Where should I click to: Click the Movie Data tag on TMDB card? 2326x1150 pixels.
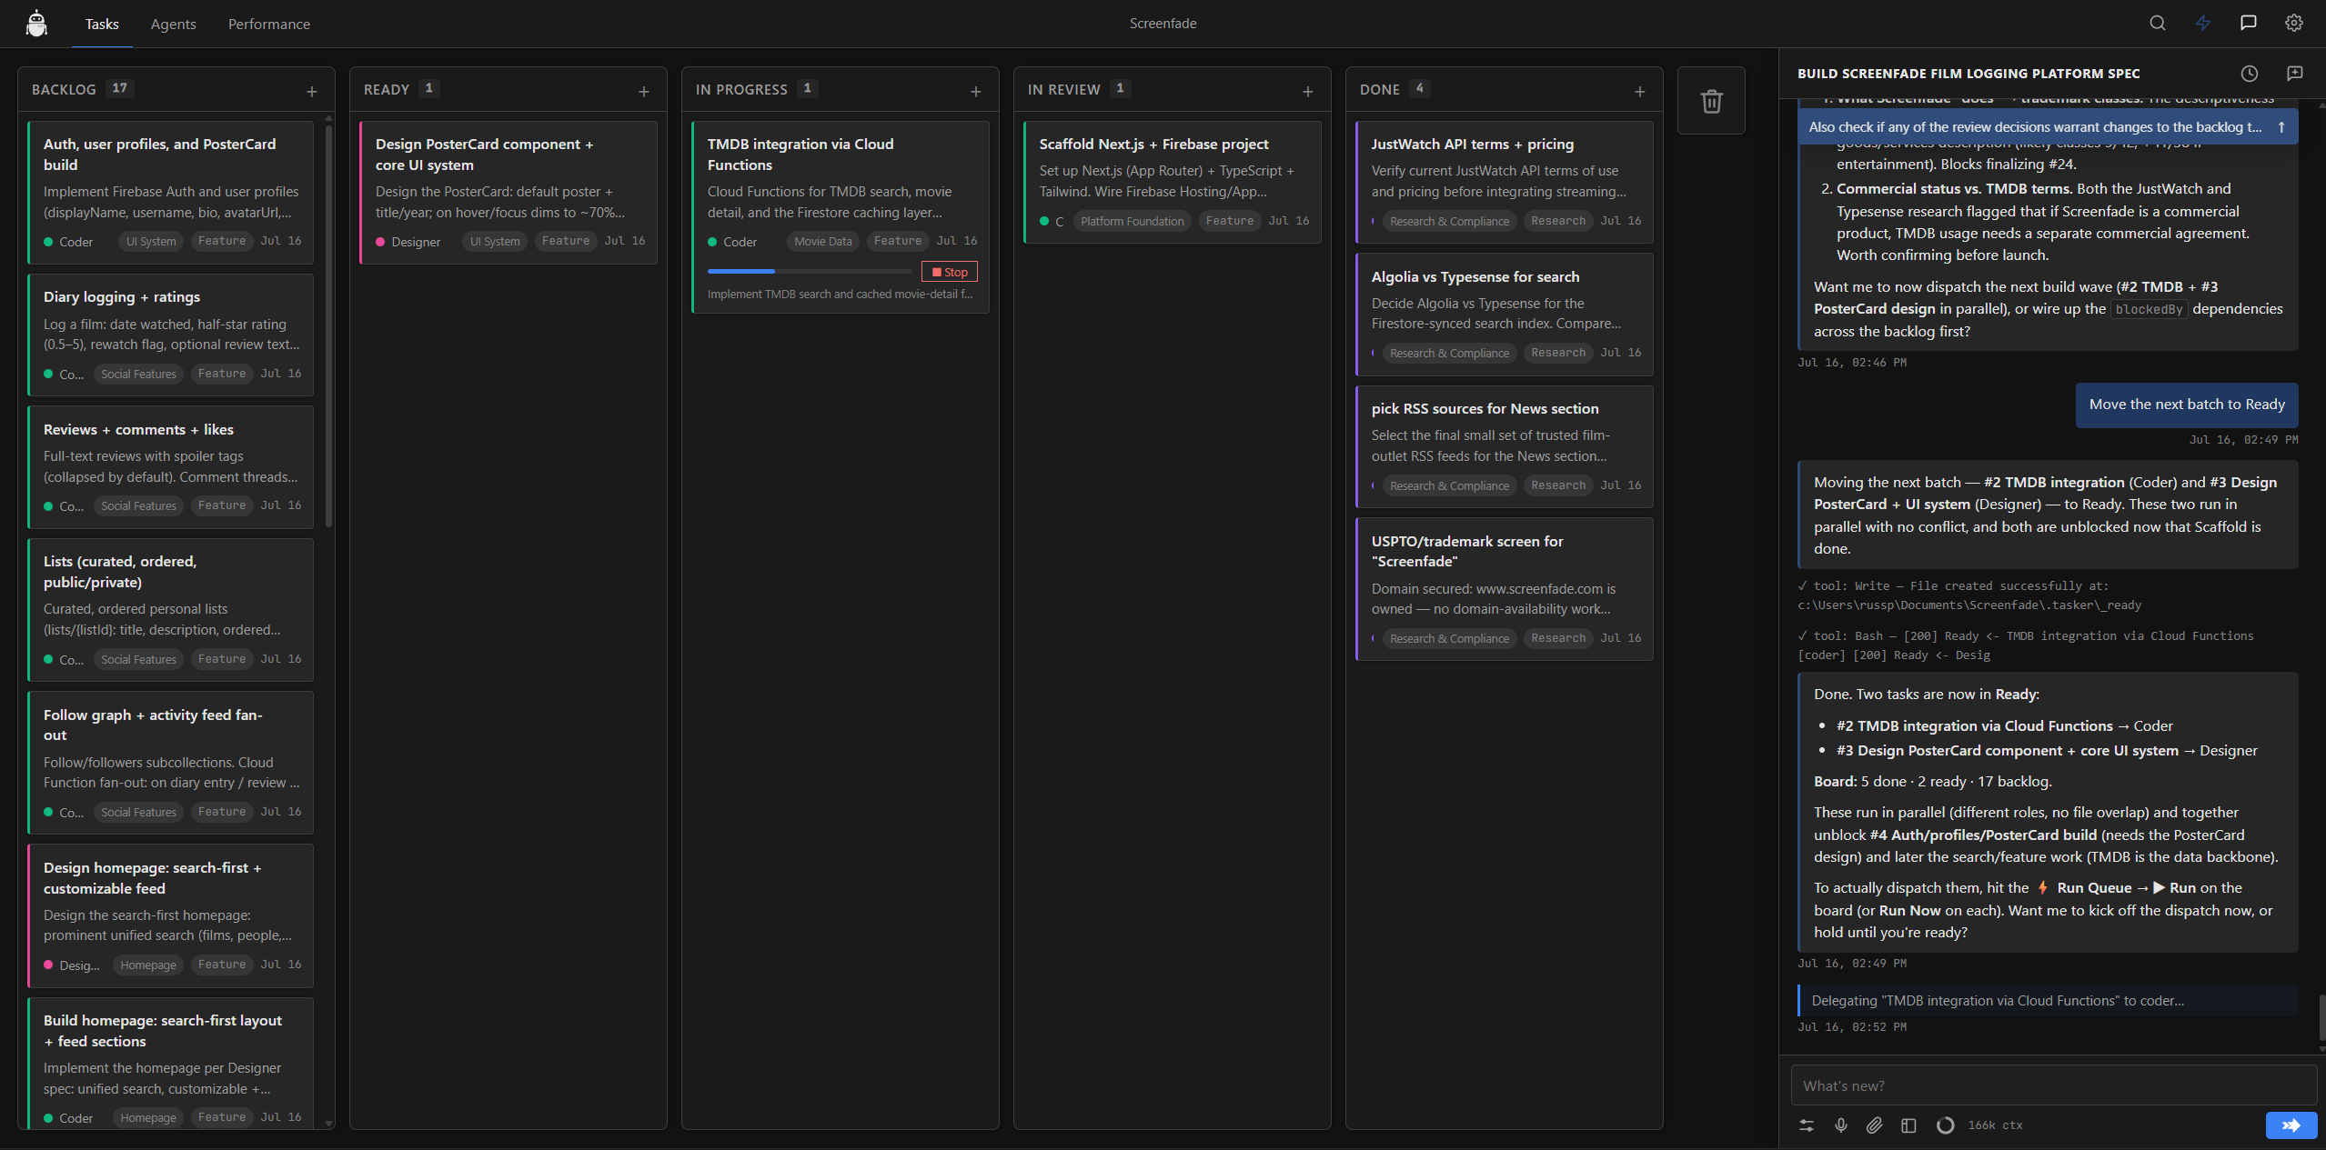pos(822,242)
